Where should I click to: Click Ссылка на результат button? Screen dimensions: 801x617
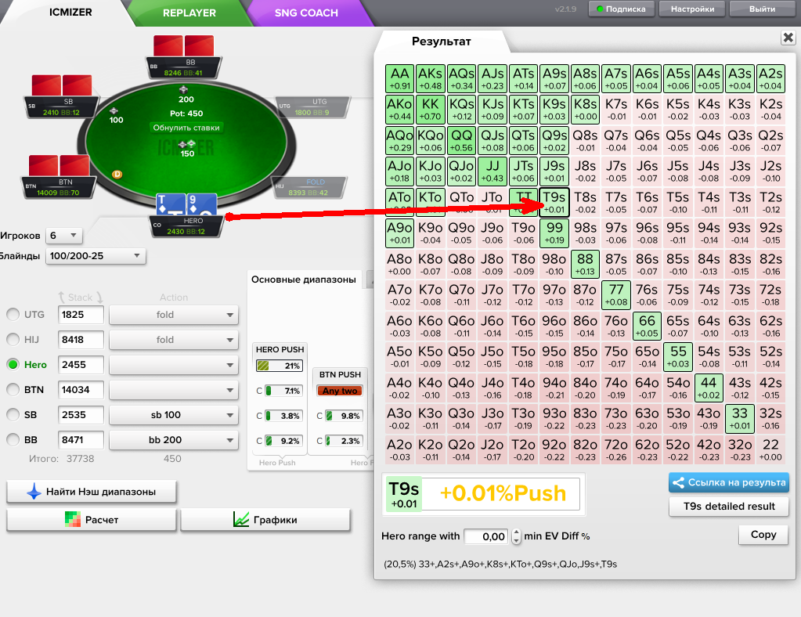(729, 482)
